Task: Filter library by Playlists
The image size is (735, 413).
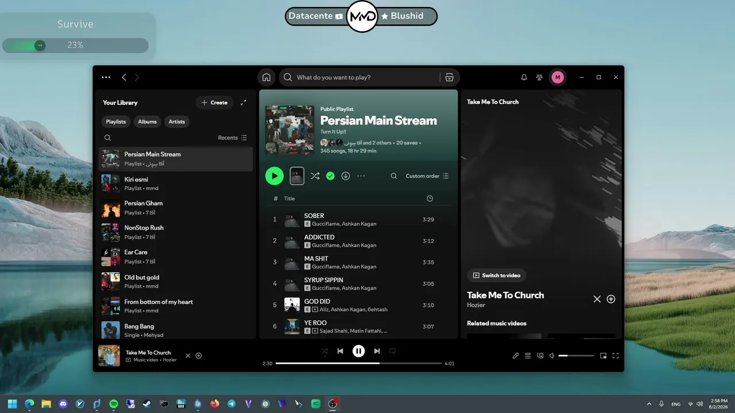Action: 116,122
